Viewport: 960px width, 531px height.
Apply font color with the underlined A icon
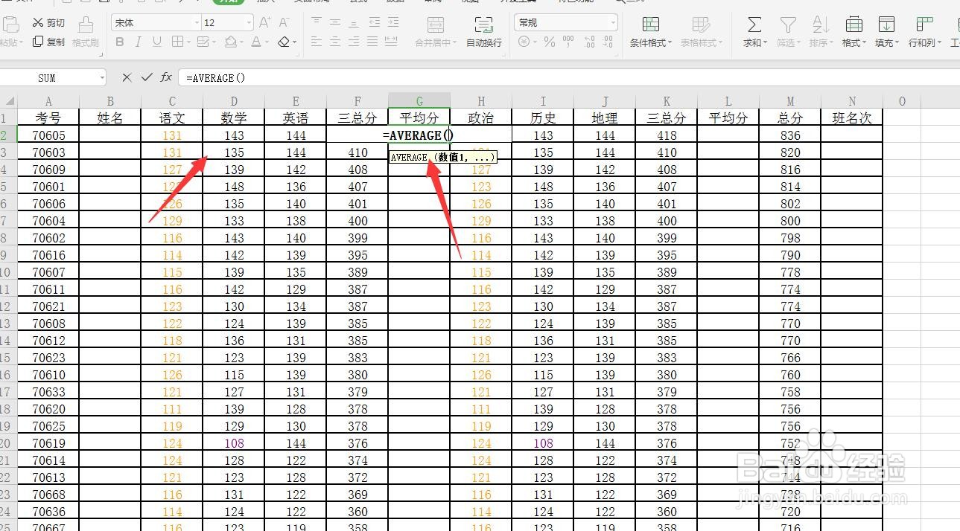pos(256,42)
